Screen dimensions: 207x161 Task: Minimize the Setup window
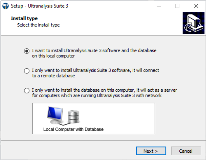[x=158, y=6]
